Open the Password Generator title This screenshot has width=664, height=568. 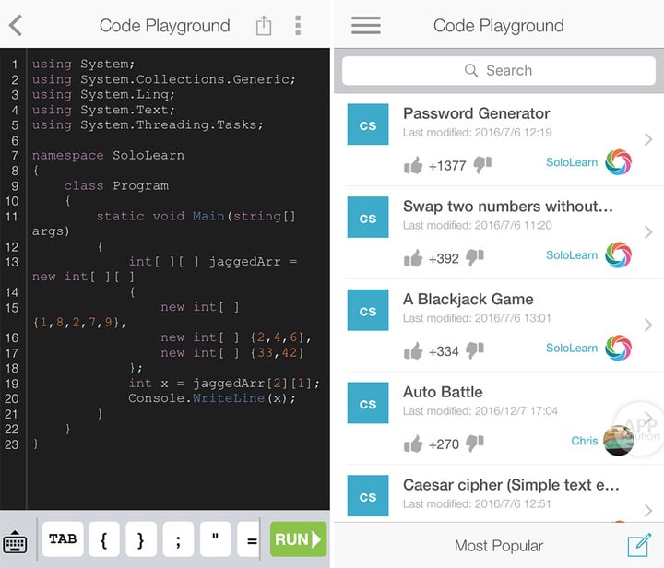[477, 113]
